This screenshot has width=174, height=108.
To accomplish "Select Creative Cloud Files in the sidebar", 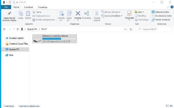I will tap(17, 44).
